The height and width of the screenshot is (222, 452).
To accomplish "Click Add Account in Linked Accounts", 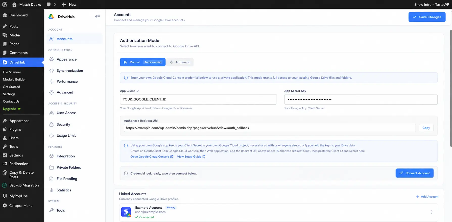I will pyautogui.click(x=427, y=197).
